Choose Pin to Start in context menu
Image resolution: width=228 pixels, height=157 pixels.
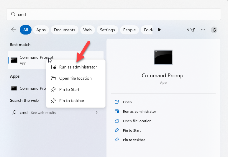pyautogui.click(x=76, y=89)
